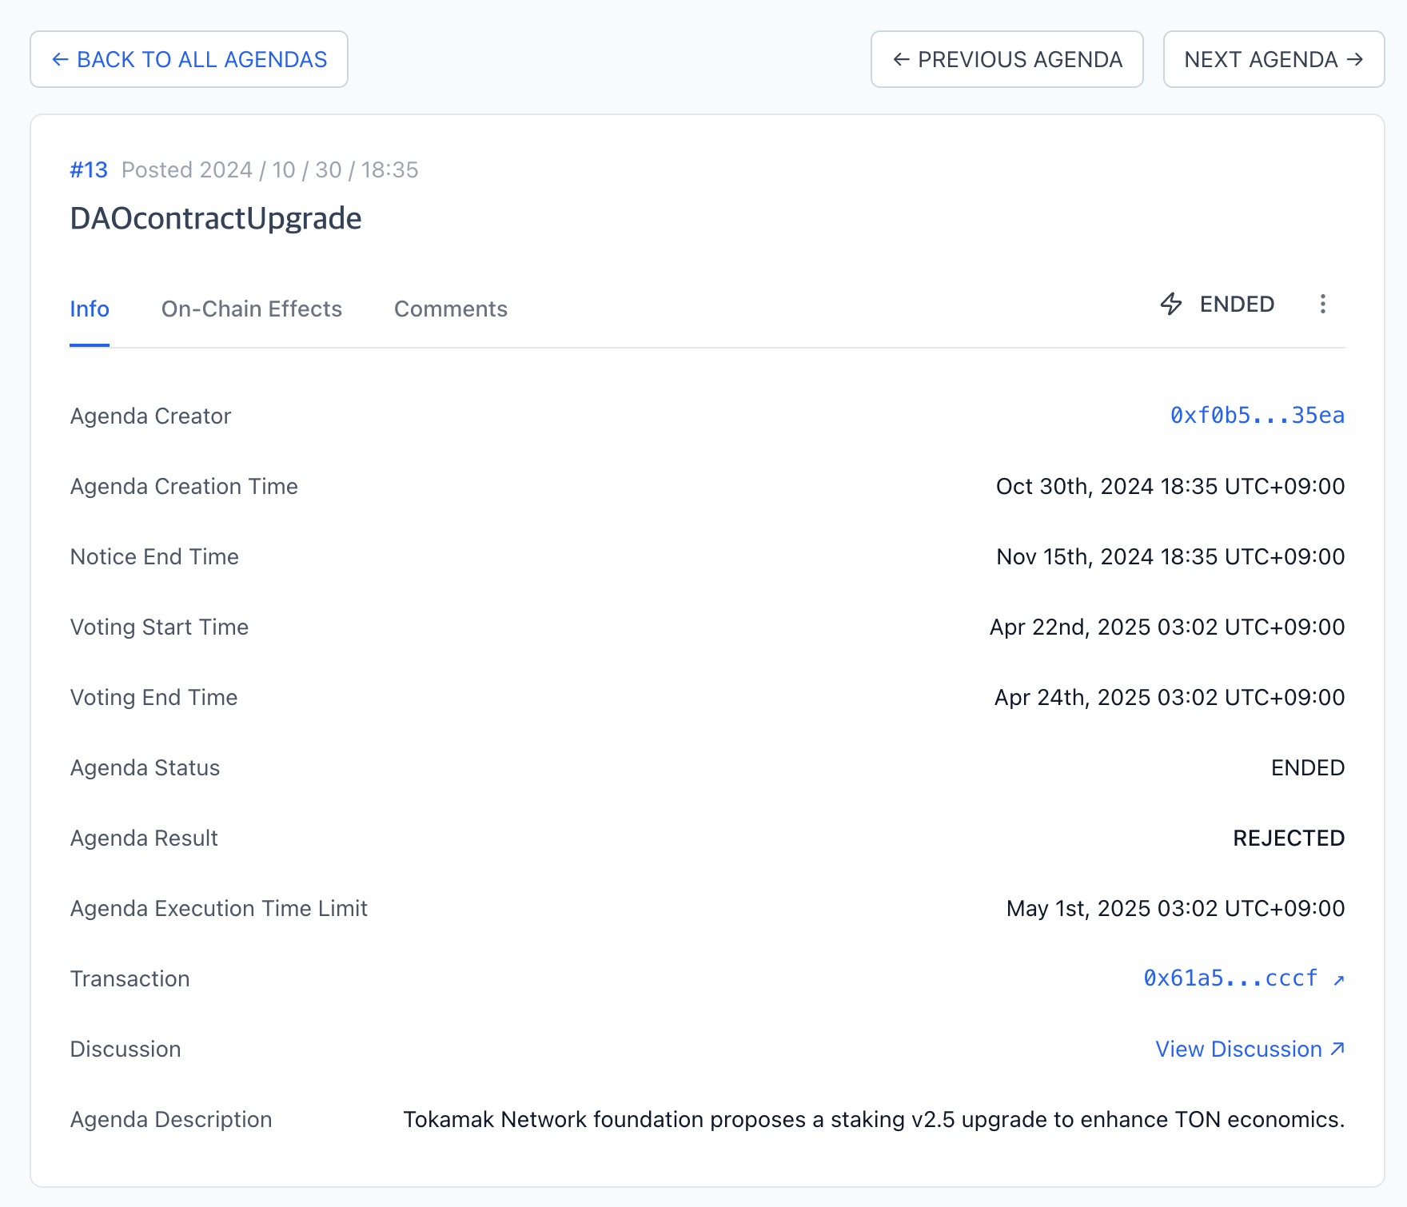Viewport: 1407px width, 1207px height.
Task: Click the lightning bolt status icon
Action: (x=1171, y=304)
